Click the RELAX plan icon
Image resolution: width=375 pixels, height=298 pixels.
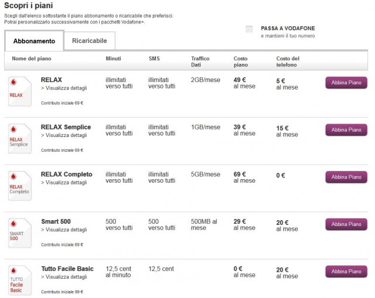click(19, 91)
